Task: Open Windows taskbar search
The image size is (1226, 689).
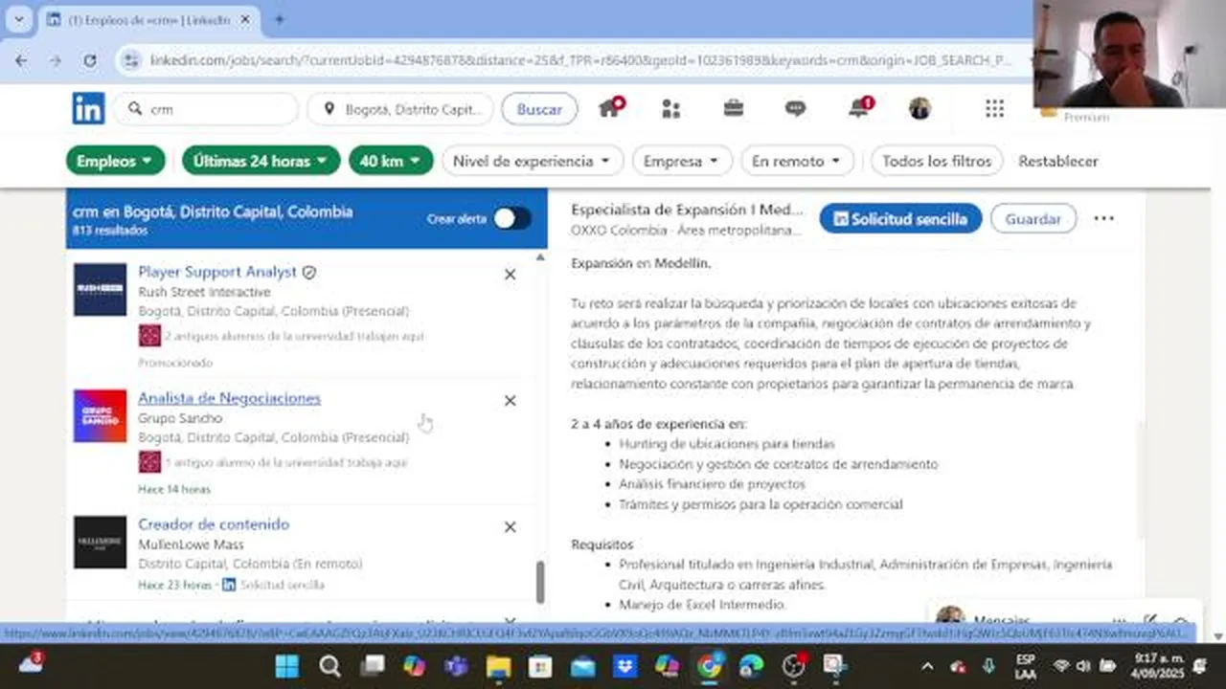Action: [330, 666]
